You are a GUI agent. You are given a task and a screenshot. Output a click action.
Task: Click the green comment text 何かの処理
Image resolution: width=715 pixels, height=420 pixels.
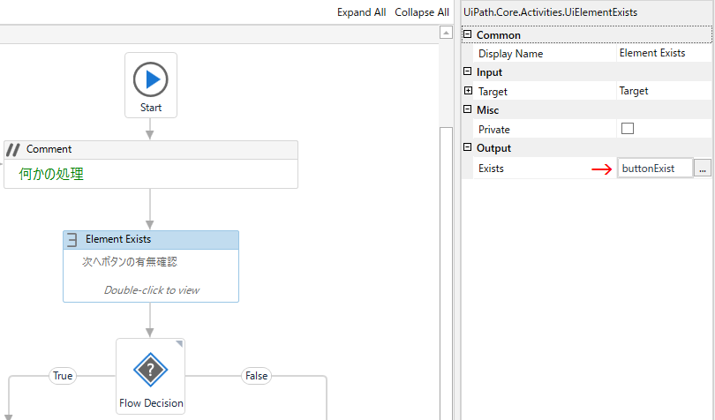point(51,174)
